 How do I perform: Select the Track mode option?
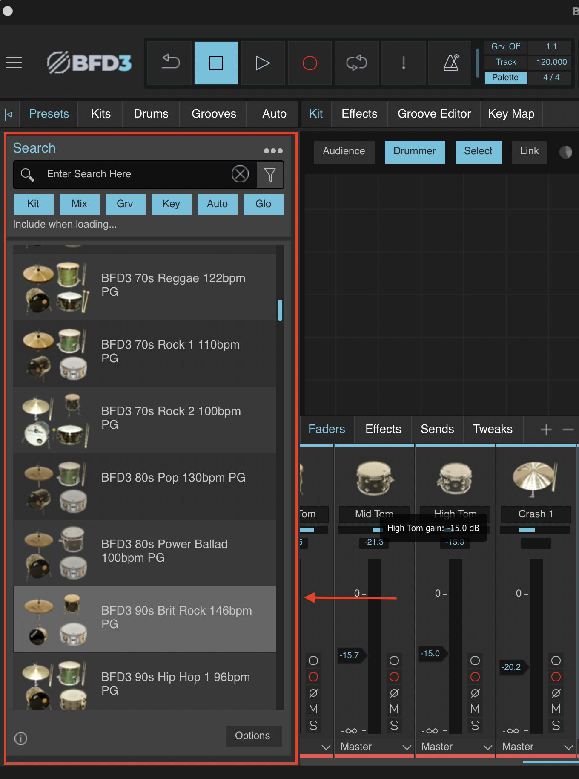coord(506,62)
